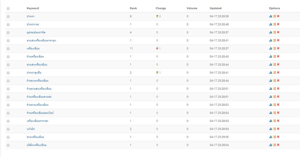Delete ร้านเครื่องเขียนออนไลน์ keyword
Screen dimensions: 300x157
click(278, 113)
